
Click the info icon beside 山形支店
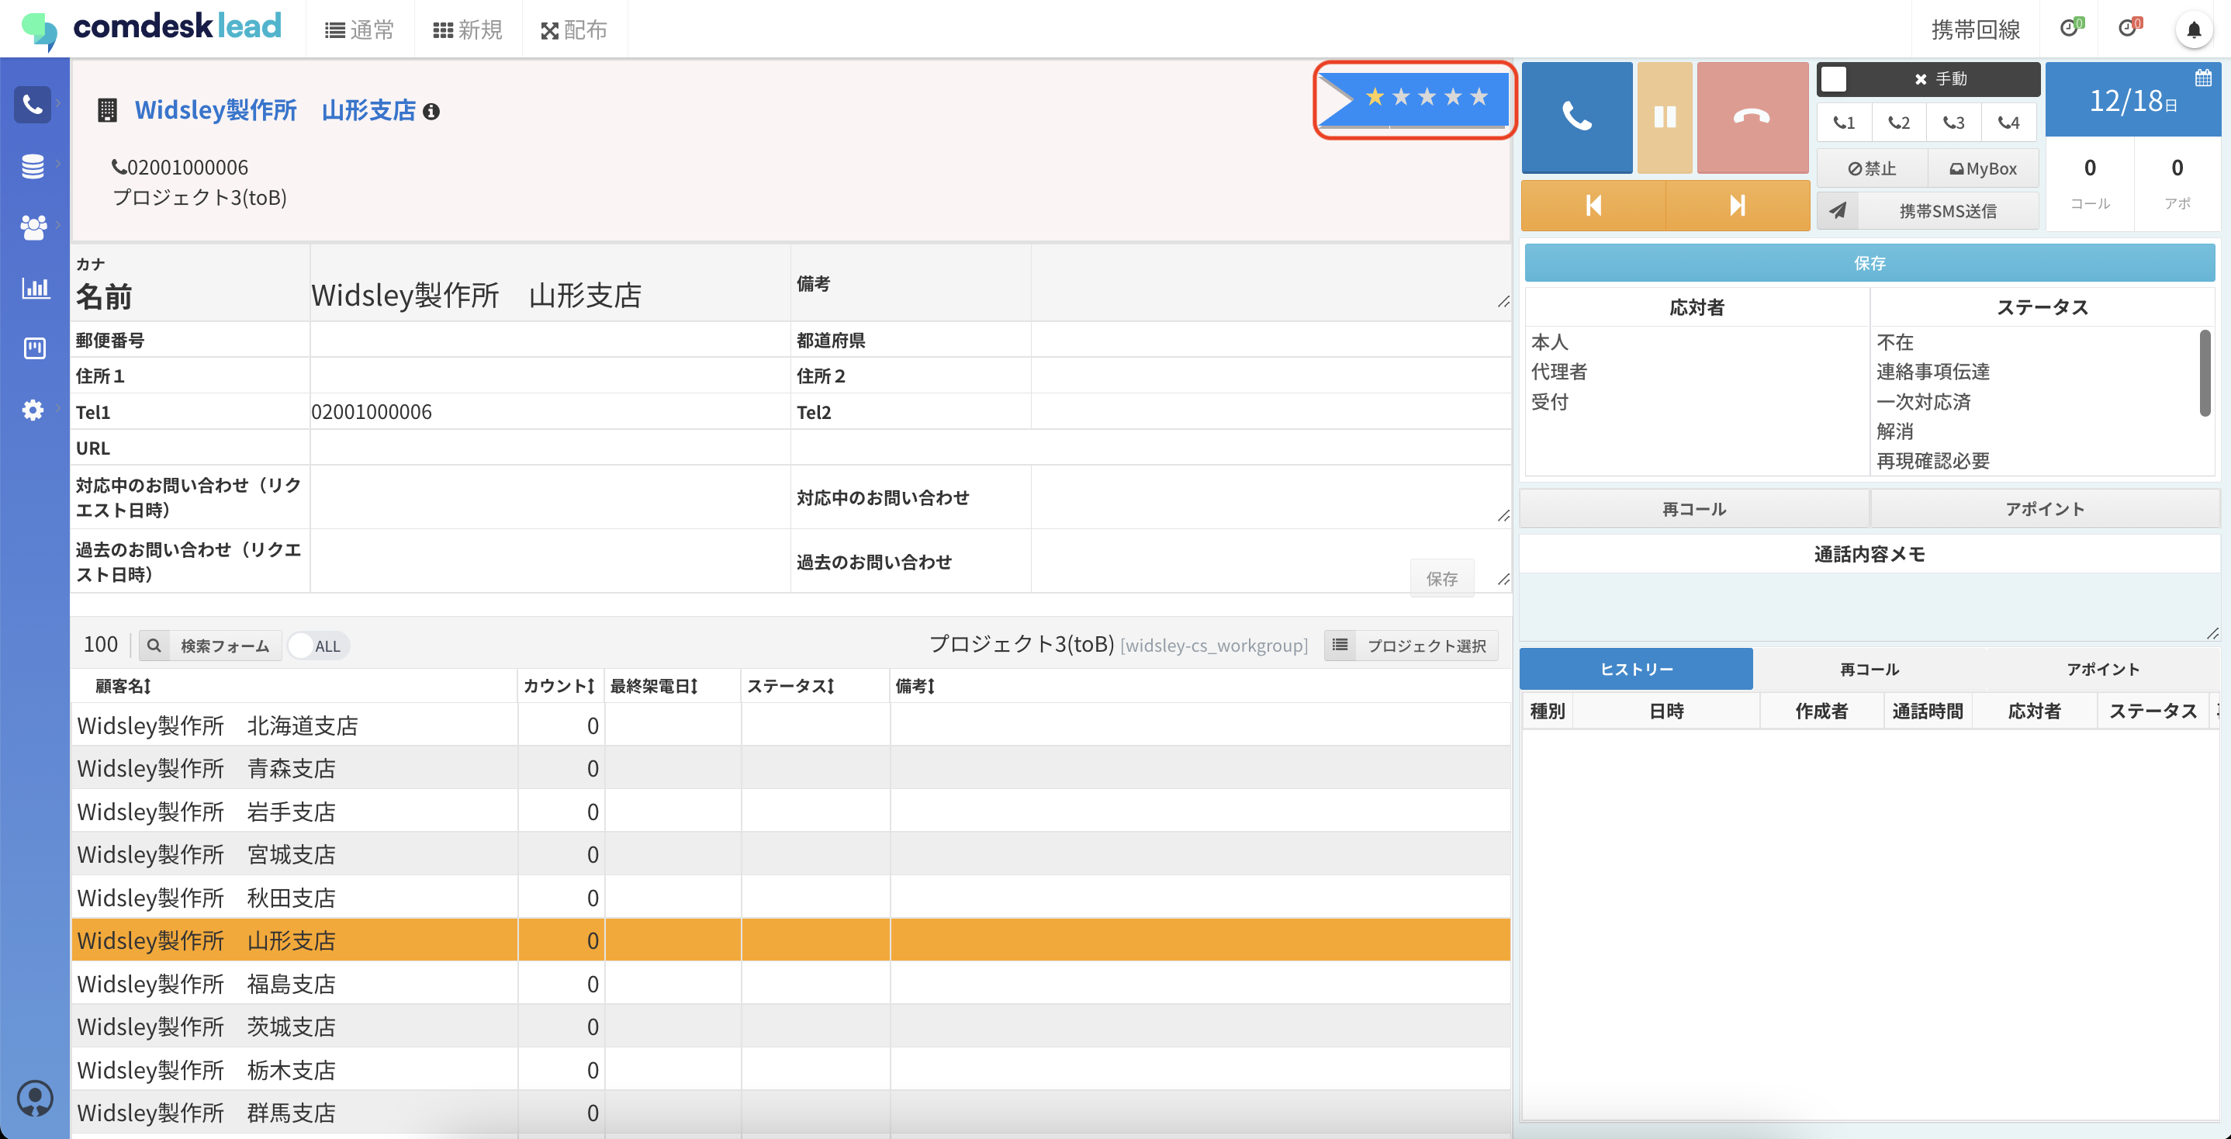click(431, 112)
